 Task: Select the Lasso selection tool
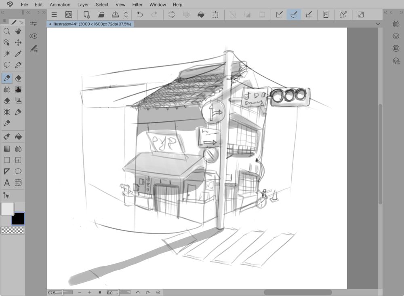click(7, 65)
